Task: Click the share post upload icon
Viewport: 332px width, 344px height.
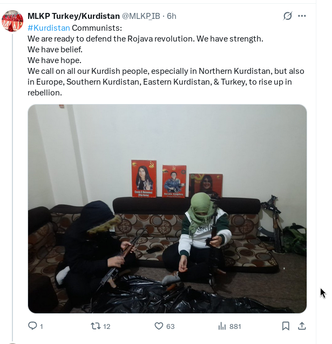Action: pyautogui.click(x=302, y=326)
